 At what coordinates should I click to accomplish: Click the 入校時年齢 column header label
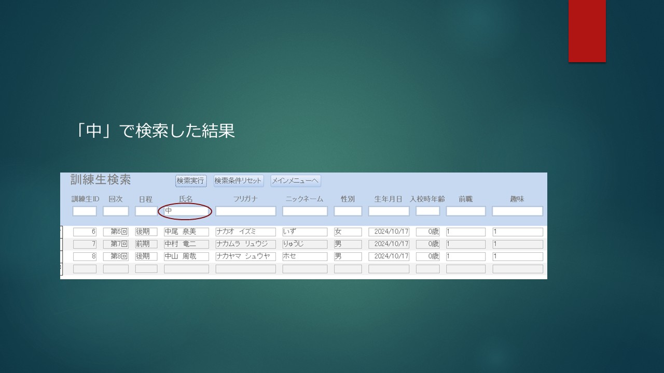(x=427, y=199)
